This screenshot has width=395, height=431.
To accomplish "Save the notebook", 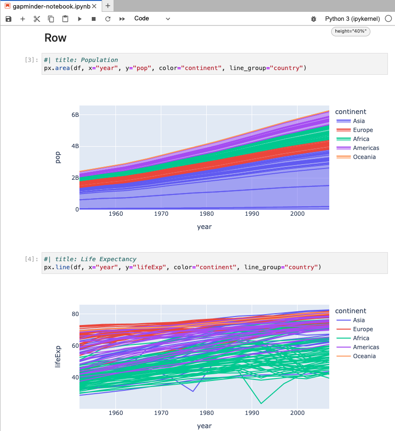I will click(8, 19).
